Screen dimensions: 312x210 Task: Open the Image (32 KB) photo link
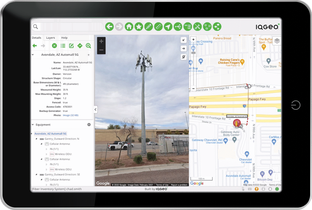(71, 115)
